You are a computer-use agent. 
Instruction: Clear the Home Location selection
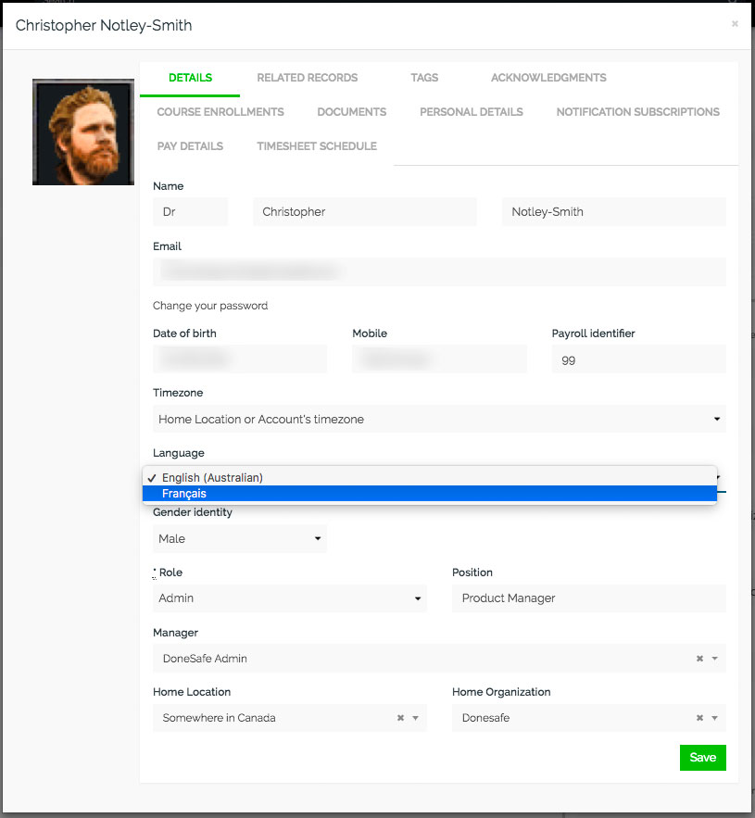click(x=400, y=718)
